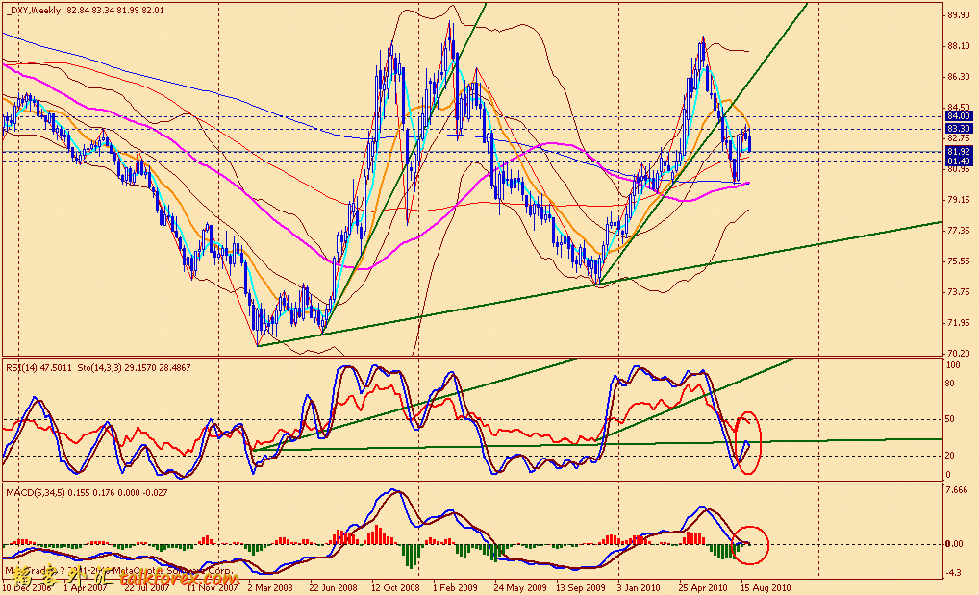The image size is (979, 595).
Task: Click the 82.75 price axis label
Action: click(959, 138)
